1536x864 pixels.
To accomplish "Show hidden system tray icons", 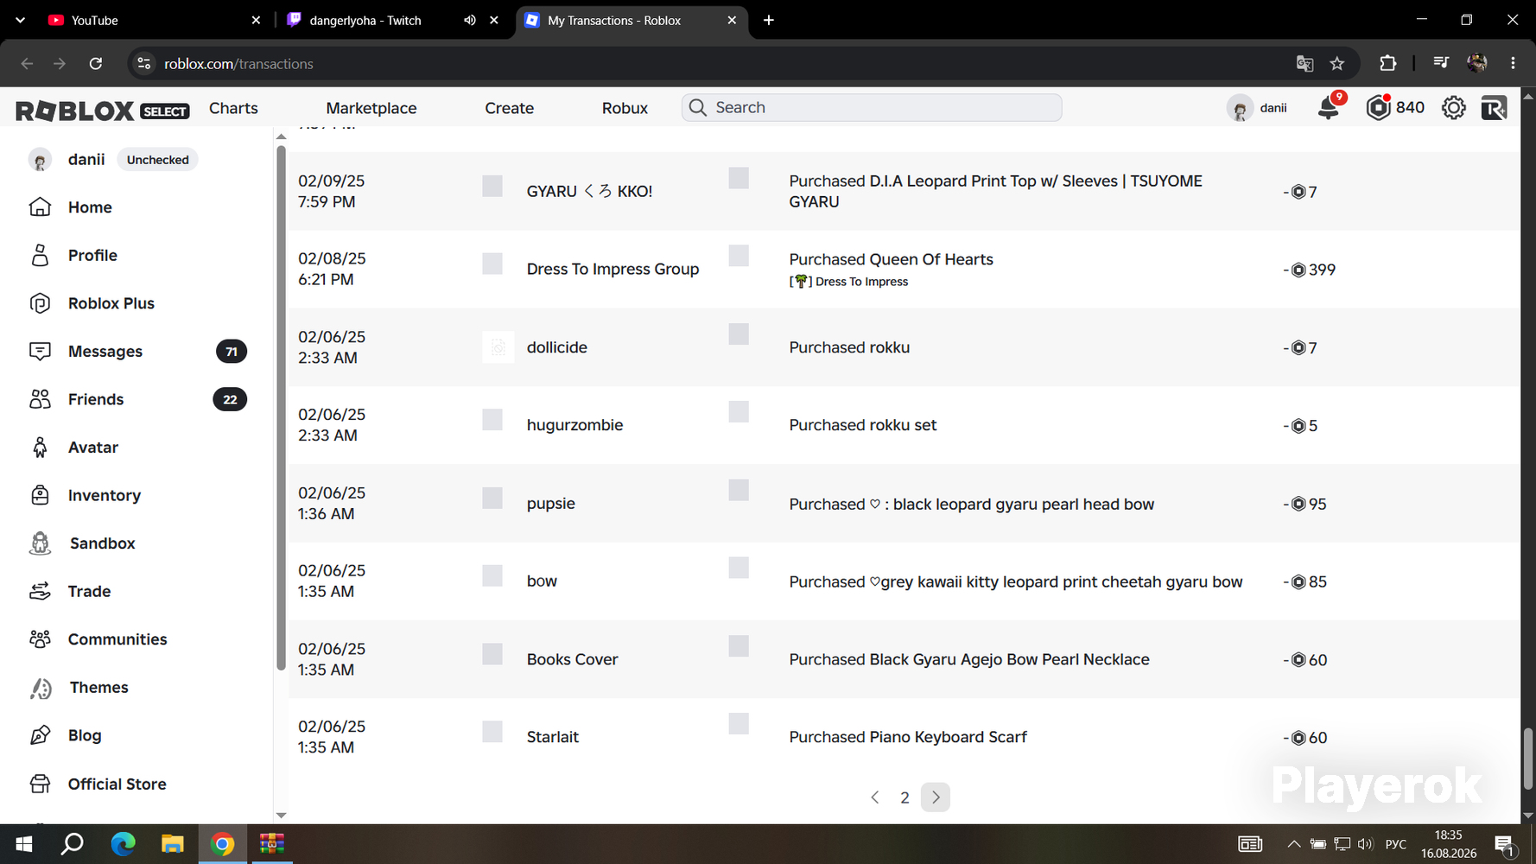I will [x=1293, y=844].
